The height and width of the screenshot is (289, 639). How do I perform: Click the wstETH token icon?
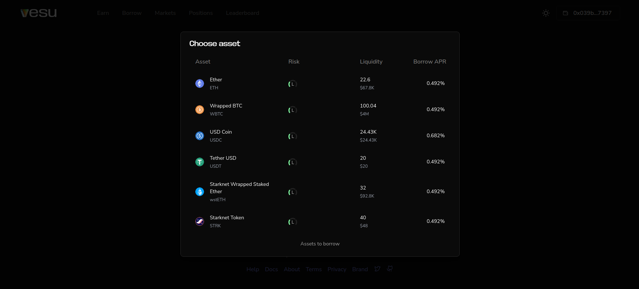[200, 192]
